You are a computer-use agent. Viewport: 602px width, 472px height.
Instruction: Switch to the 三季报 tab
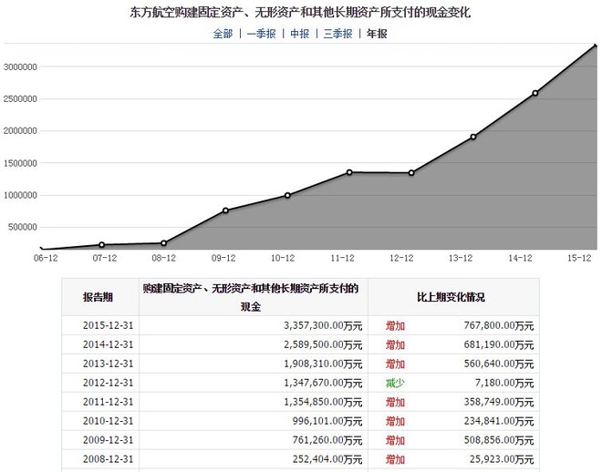point(337,34)
